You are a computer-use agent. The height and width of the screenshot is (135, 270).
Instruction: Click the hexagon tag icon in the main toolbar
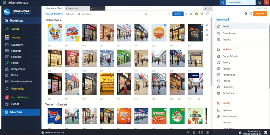coord(191,14)
